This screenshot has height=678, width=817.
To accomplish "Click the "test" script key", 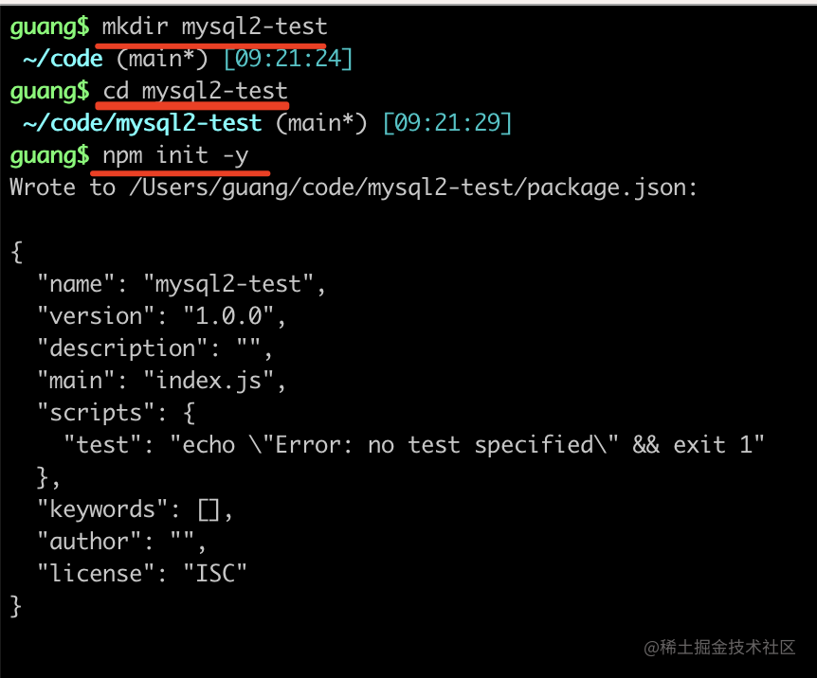I will coord(102,444).
